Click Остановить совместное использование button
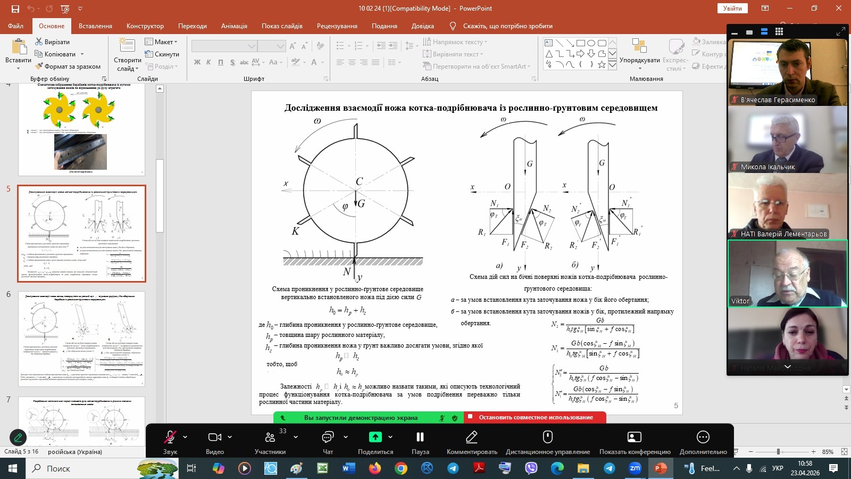The height and width of the screenshot is (479, 851). 535,418
